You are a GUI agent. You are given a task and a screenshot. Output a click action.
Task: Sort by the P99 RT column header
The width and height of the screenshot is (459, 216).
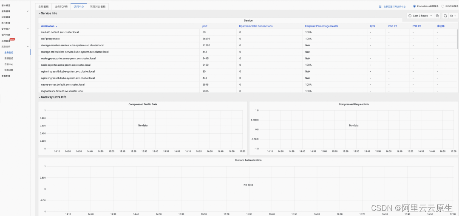(x=417, y=26)
